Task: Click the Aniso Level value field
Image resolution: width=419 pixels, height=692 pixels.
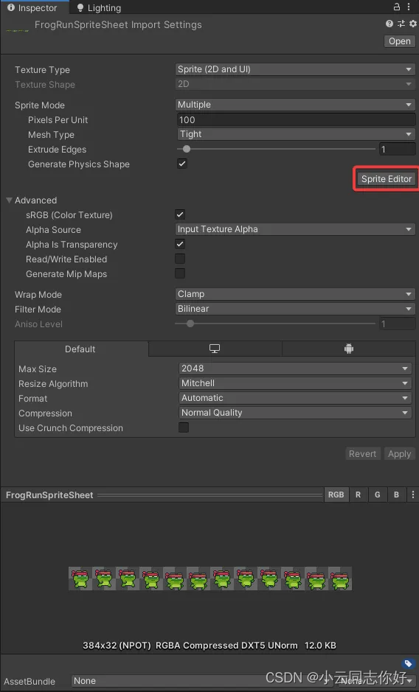Action: [x=397, y=324]
